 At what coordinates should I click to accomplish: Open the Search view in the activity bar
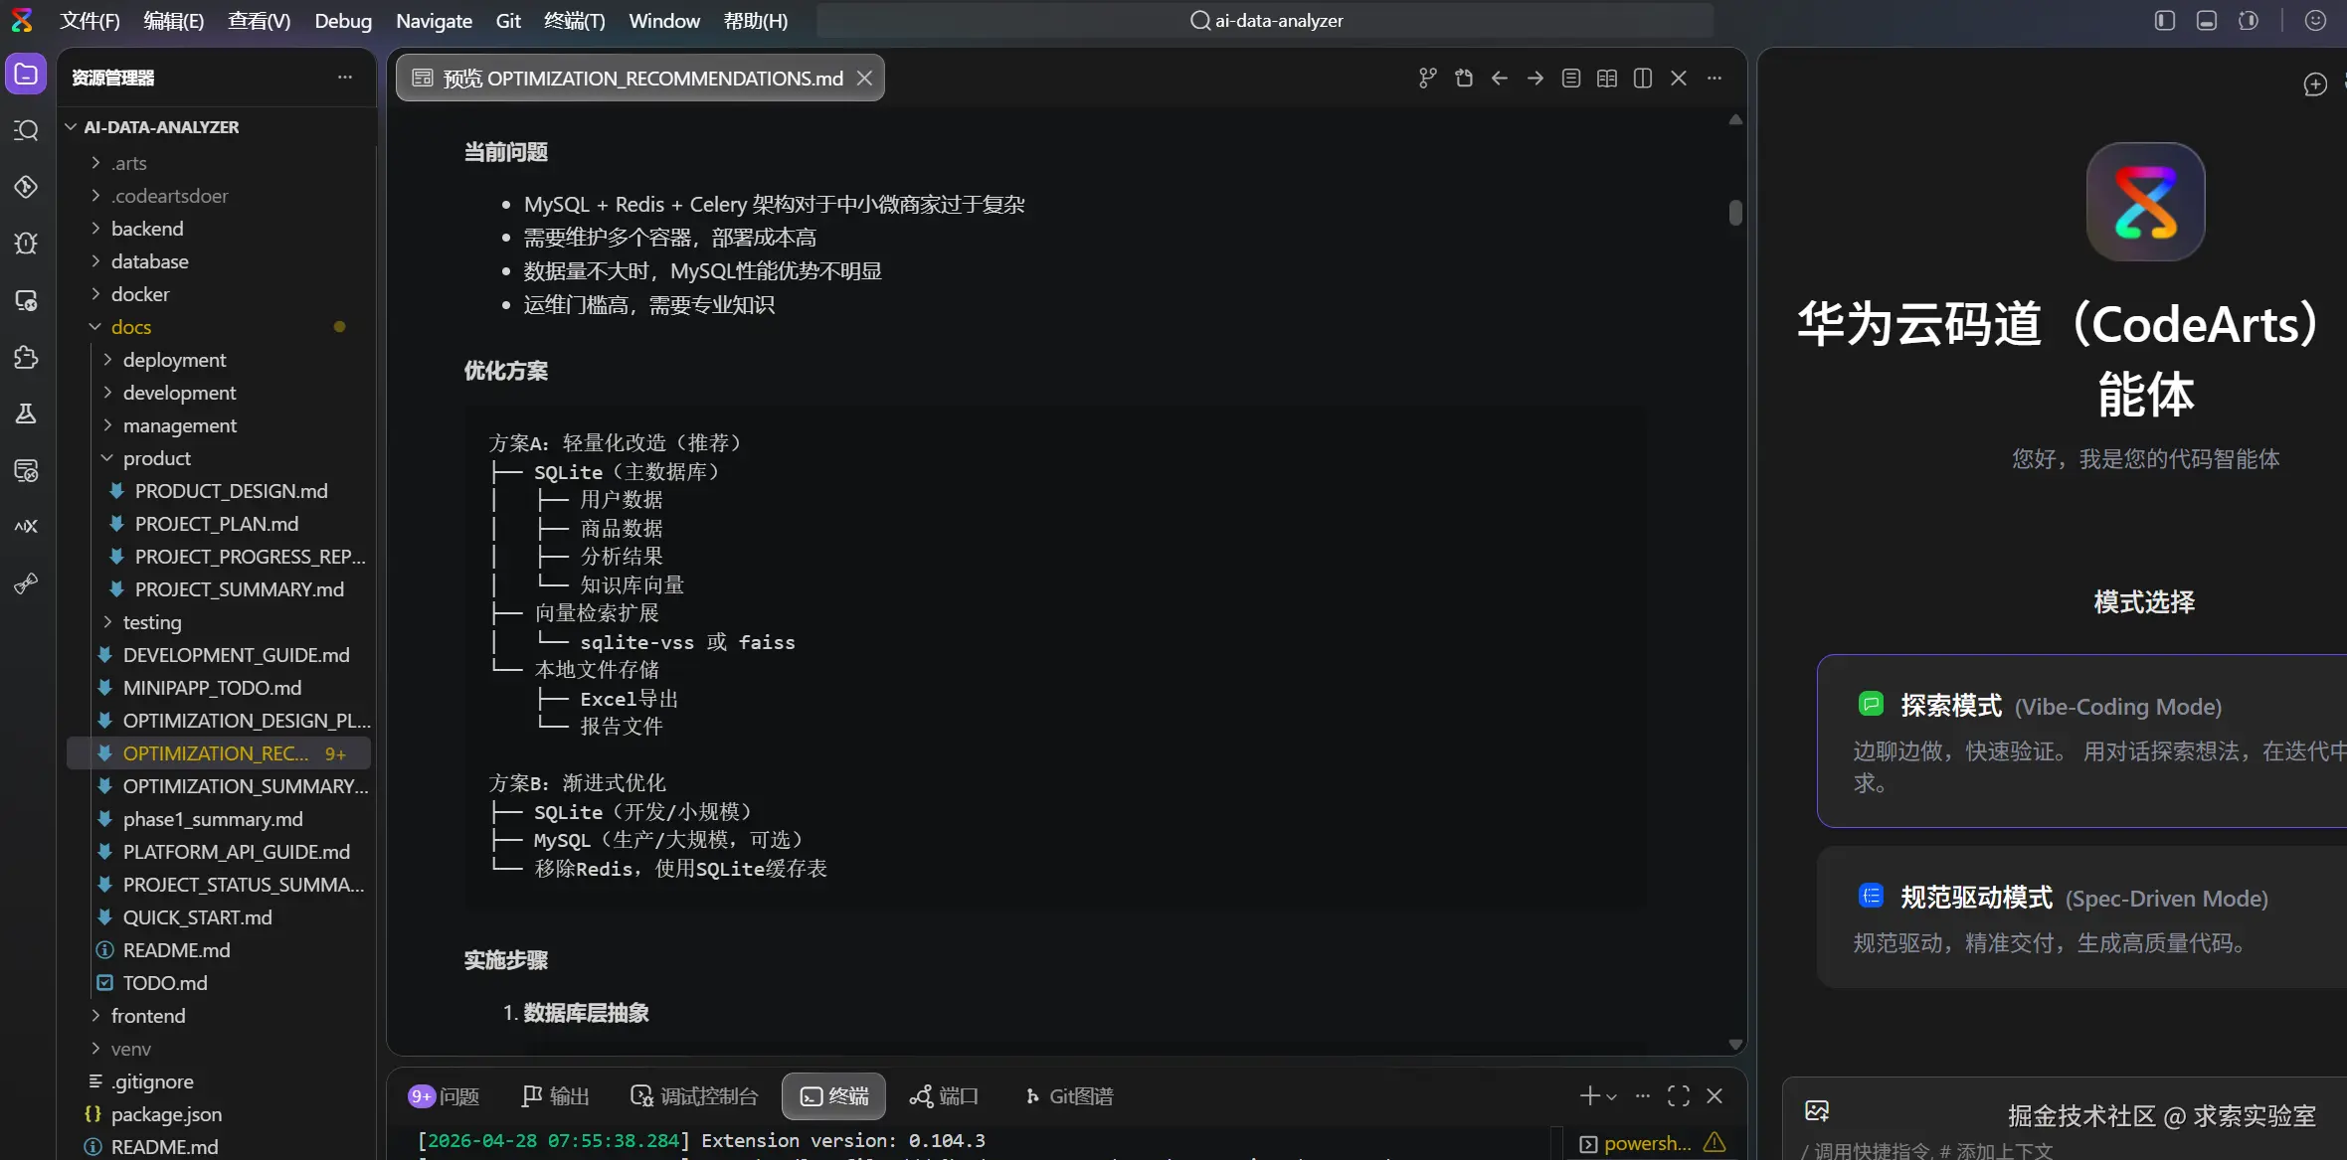pyautogui.click(x=26, y=130)
